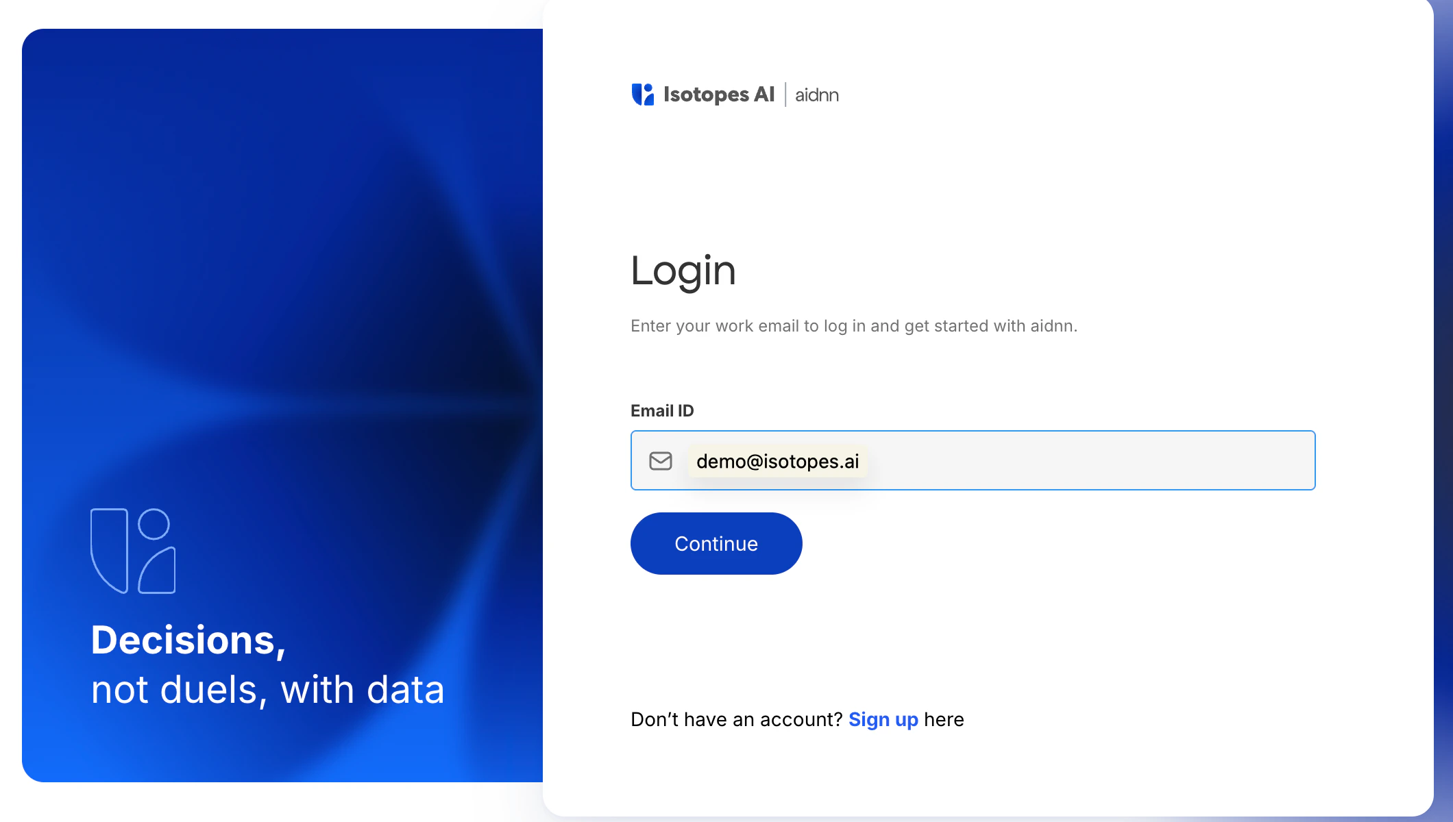The image size is (1453, 822).
Task: Open the Sign up link
Action: (x=883, y=719)
